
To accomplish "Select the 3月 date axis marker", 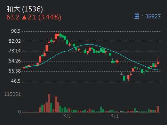I will tap(67, 116).
